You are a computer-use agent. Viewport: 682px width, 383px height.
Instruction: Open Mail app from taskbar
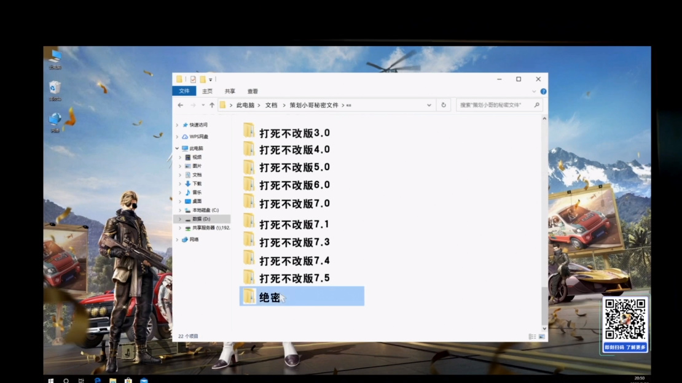[x=144, y=381]
